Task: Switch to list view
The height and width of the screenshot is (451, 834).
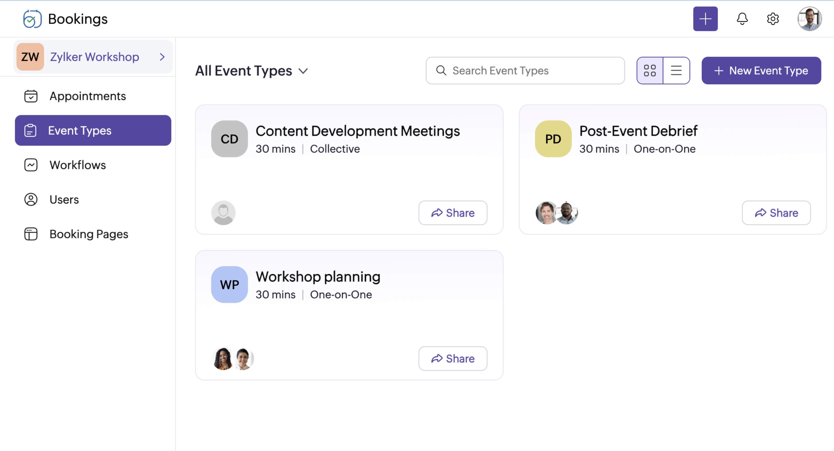Action: coord(676,71)
